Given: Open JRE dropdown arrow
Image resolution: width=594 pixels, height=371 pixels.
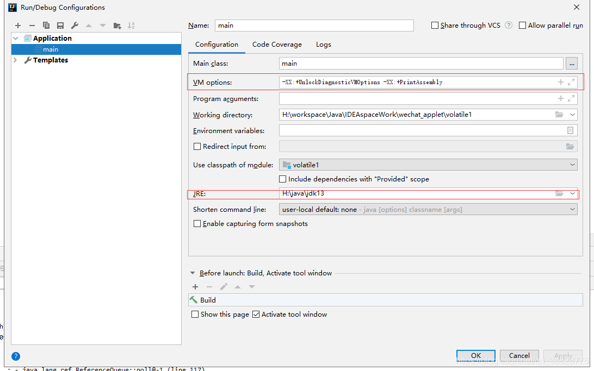Looking at the screenshot, I should coord(572,193).
